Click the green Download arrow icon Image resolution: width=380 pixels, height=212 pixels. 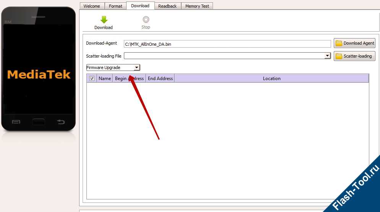tap(104, 20)
